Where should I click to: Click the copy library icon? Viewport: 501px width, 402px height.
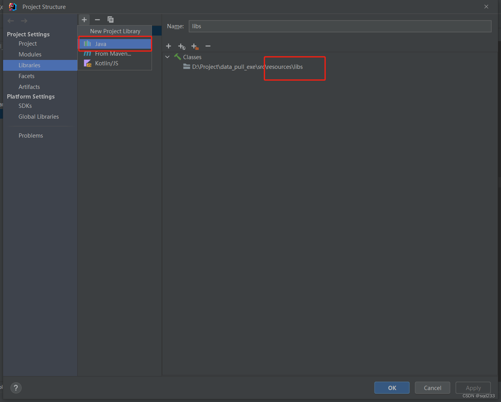click(111, 20)
